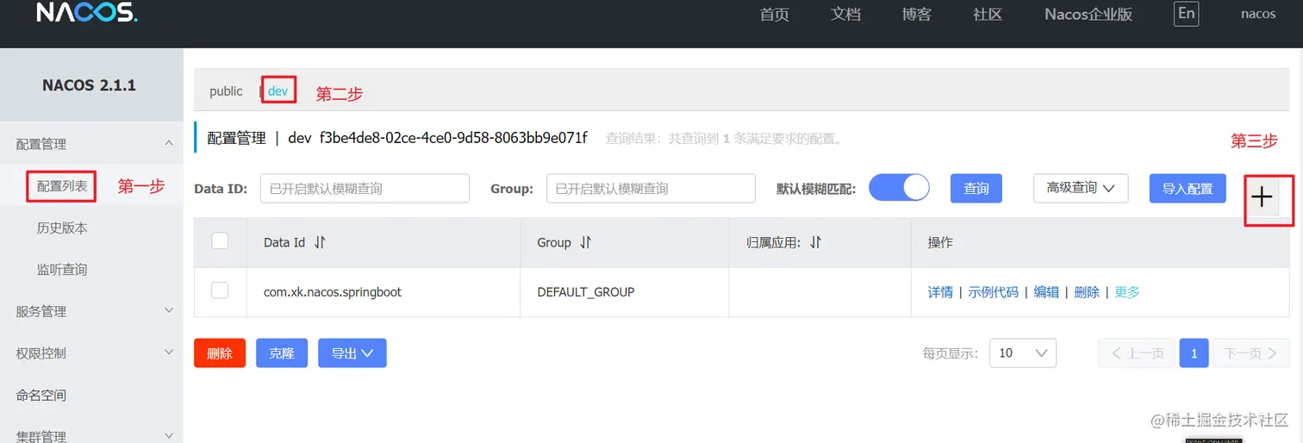Switch to the dev namespace tab
The height and width of the screenshot is (443, 1303).
pos(277,90)
